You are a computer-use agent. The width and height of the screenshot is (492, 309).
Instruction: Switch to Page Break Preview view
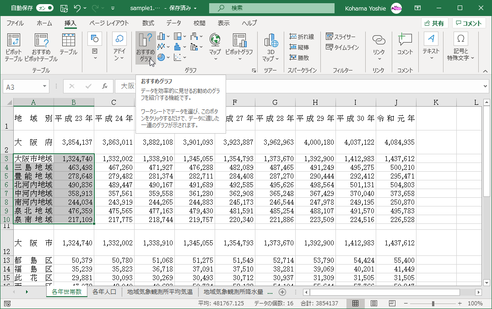(392, 303)
